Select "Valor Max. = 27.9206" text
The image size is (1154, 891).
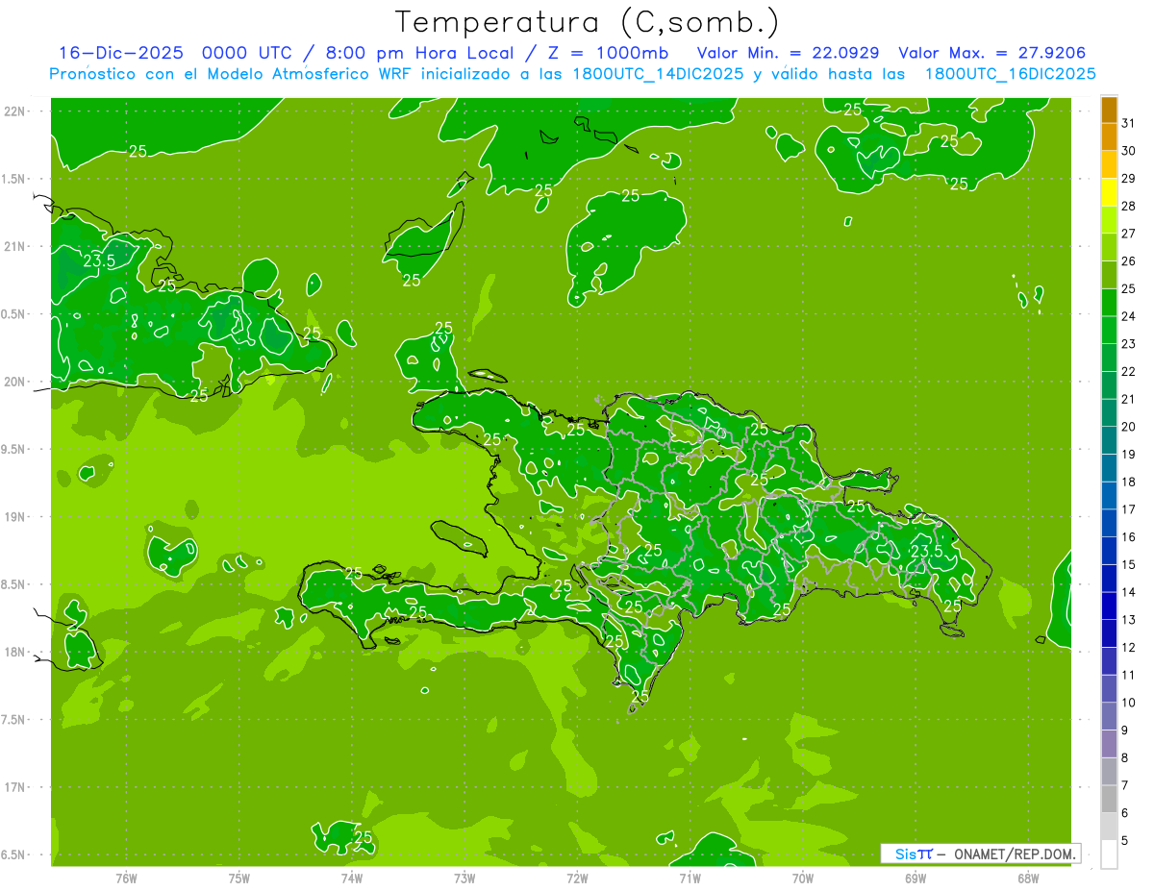click(992, 53)
